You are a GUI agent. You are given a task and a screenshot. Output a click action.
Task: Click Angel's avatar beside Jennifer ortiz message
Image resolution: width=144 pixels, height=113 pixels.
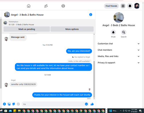click(x=6, y=85)
